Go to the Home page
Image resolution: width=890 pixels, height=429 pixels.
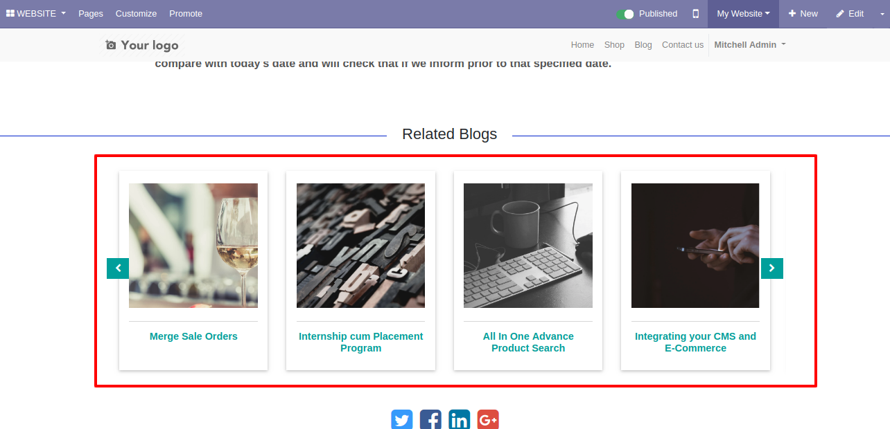click(x=582, y=45)
